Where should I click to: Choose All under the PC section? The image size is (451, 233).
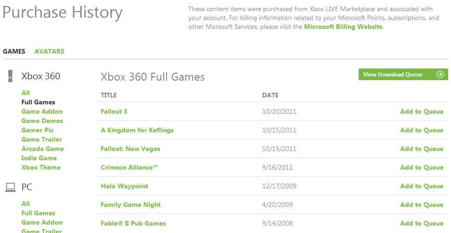pos(26,204)
